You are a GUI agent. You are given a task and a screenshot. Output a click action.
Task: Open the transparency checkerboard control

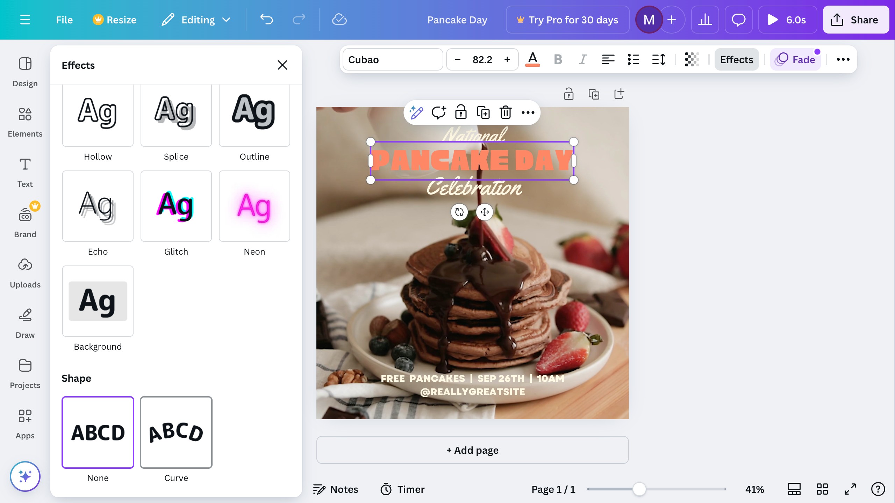(x=692, y=60)
